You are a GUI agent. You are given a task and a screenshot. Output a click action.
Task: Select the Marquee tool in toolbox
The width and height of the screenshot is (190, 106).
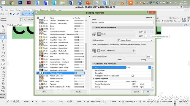(3, 30)
